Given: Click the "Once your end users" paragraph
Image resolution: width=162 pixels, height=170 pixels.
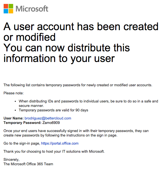Looking at the screenshot, I should (76, 133).
